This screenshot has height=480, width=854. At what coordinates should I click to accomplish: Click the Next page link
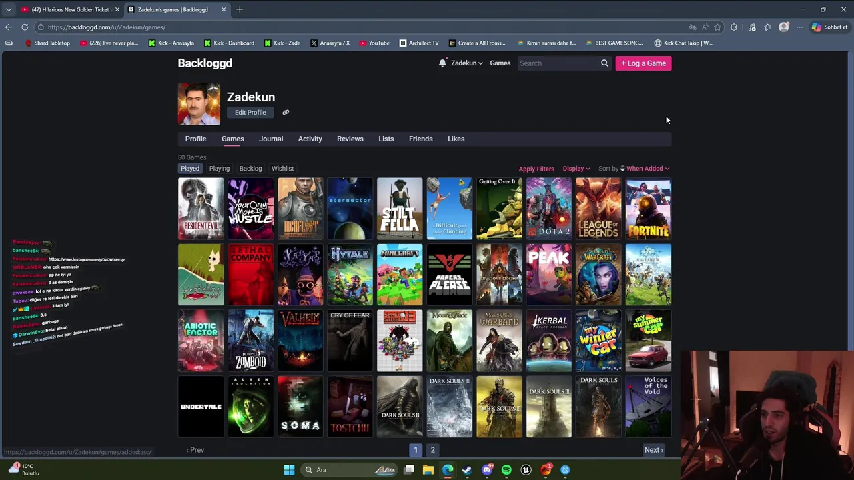[x=654, y=450]
